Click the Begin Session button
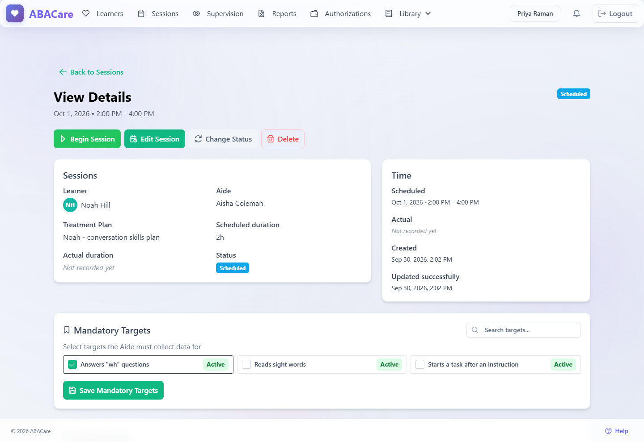 click(x=87, y=139)
